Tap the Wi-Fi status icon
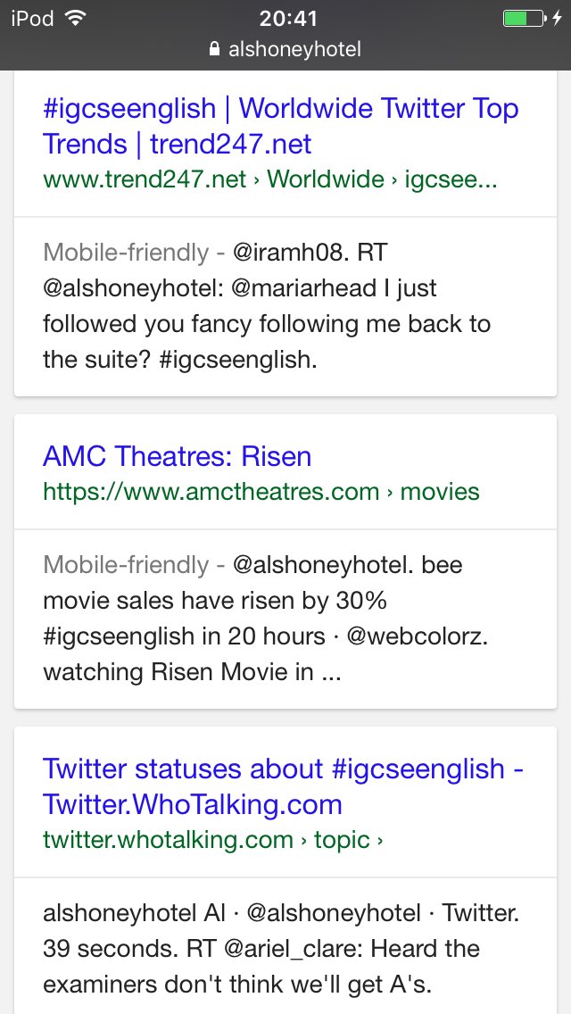 coord(77,18)
